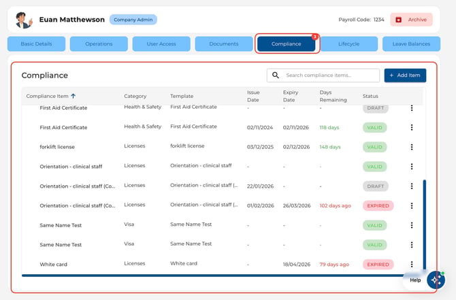
Task: Click the Help button
Action: click(x=415, y=280)
